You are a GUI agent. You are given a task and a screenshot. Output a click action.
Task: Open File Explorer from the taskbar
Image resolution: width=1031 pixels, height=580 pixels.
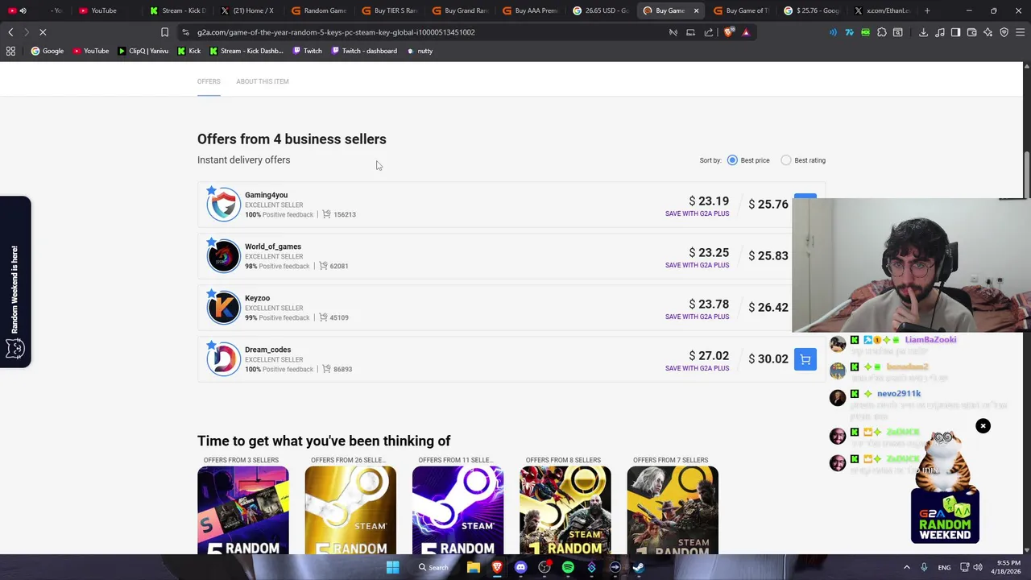pyautogui.click(x=474, y=567)
